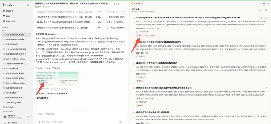Open the 峰值效应下的媒体融合评价指标构建 title

[x=153, y=113]
